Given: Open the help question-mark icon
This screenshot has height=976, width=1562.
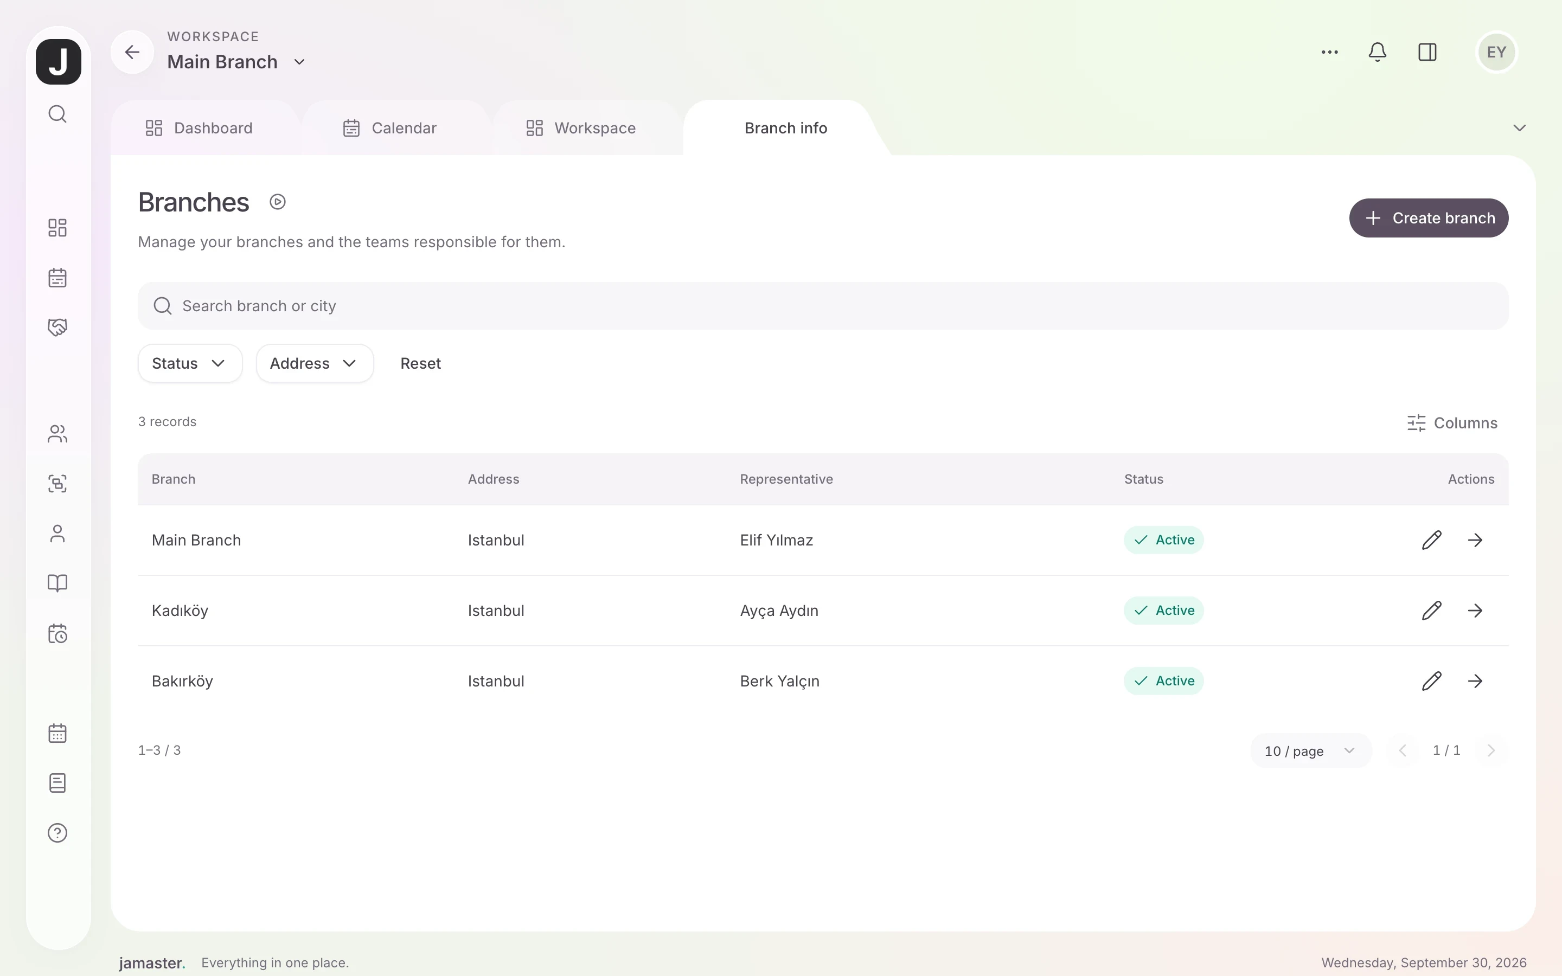Looking at the screenshot, I should (57, 833).
